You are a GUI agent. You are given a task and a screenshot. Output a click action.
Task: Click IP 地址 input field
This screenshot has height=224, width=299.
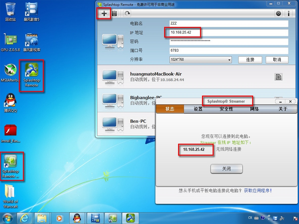[229, 33]
